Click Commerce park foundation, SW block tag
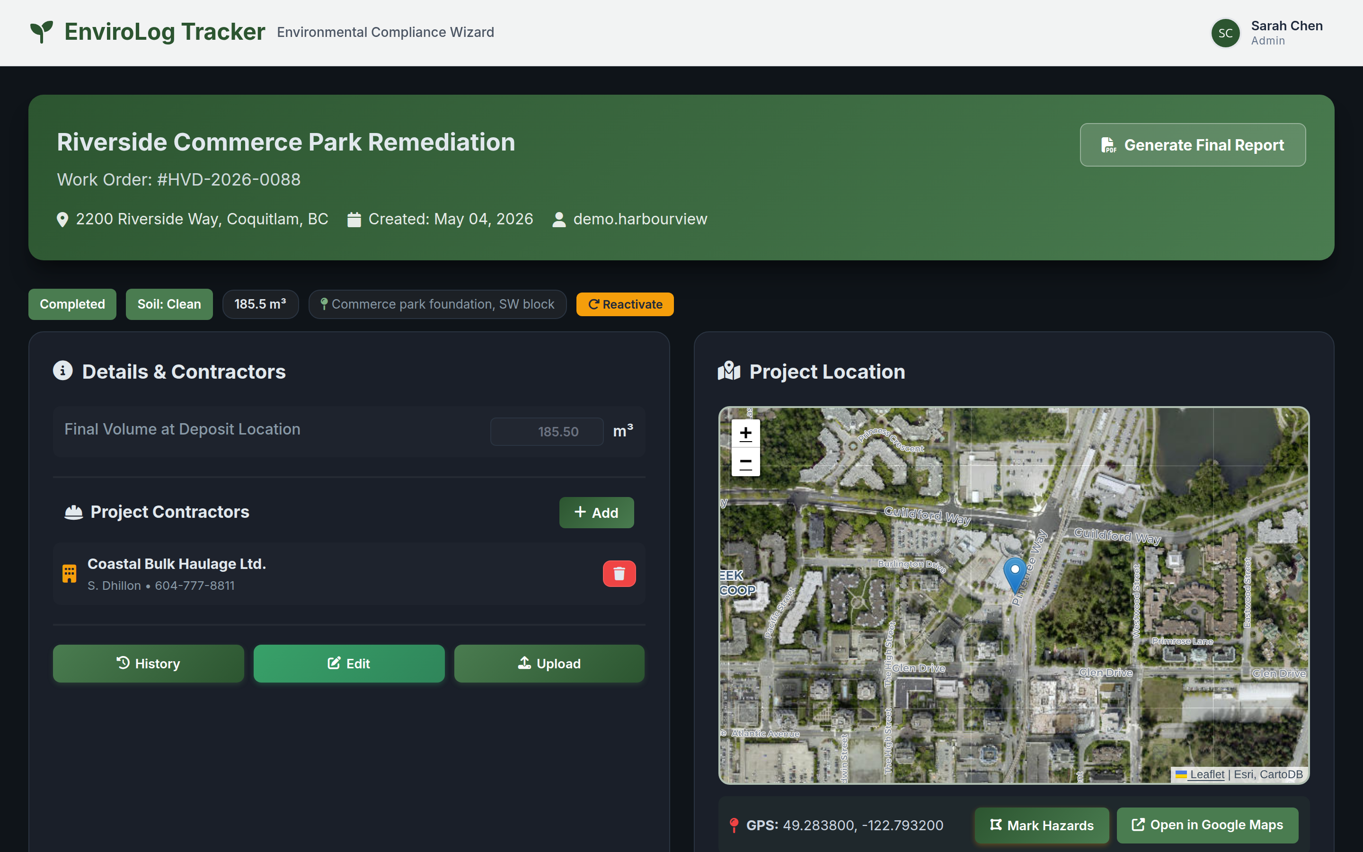 [438, 304]
